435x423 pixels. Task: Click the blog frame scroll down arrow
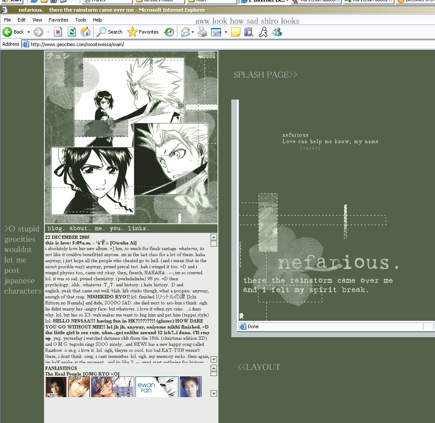(x=214, y=360)
